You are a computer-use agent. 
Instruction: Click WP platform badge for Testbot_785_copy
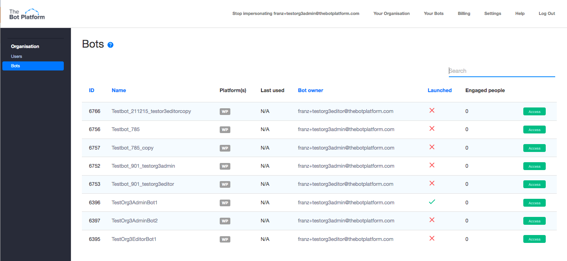[225, 148]
